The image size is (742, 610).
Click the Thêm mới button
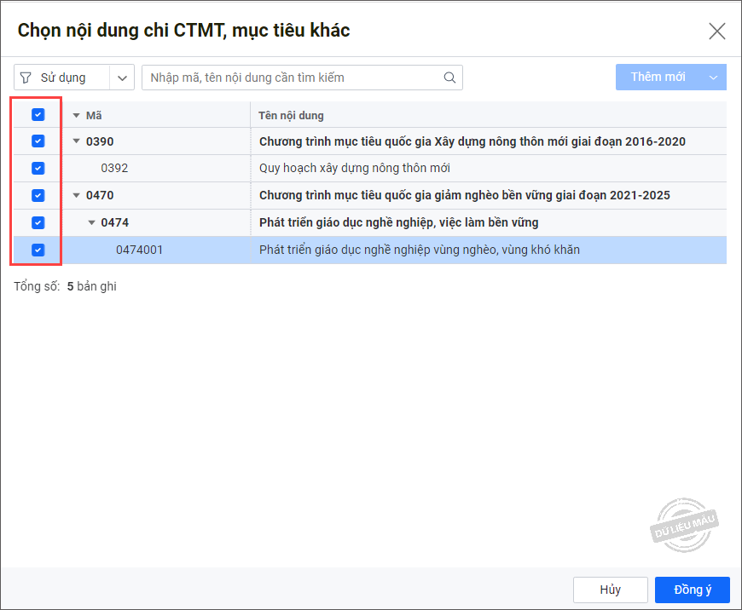[x=658, y=77]
